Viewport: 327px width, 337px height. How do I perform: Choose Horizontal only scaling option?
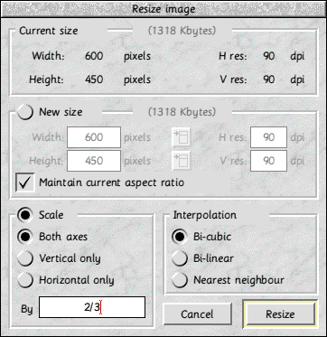[x=25, y=280]
